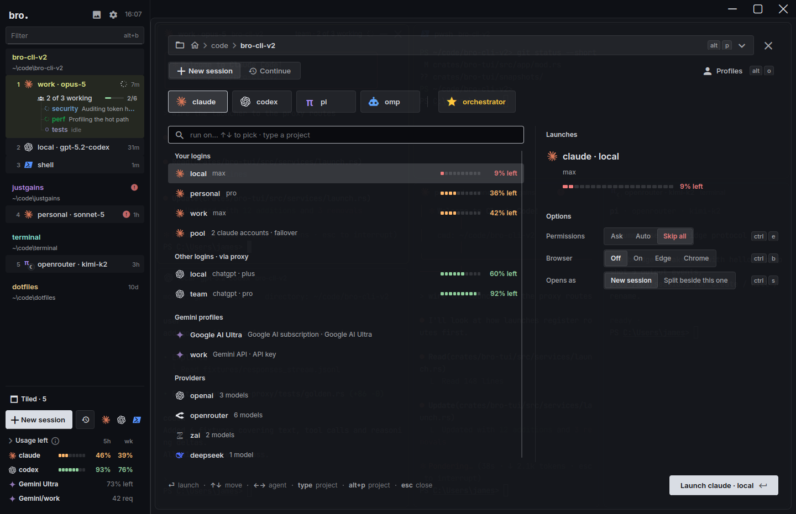Click the info icon next to Usage left

(55, 441)
